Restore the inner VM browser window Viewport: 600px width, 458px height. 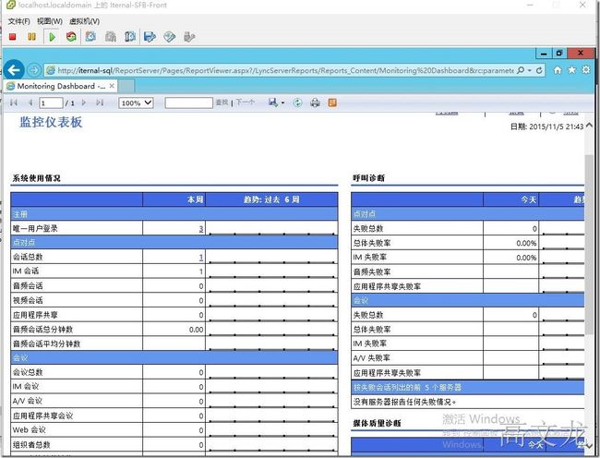[559, 54]
